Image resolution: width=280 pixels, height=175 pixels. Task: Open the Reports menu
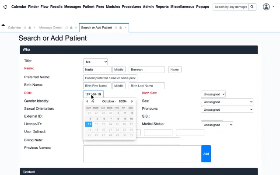[162, 7]
